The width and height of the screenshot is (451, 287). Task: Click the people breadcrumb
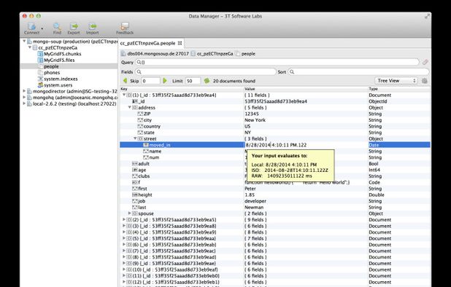(x=245, y=54)
